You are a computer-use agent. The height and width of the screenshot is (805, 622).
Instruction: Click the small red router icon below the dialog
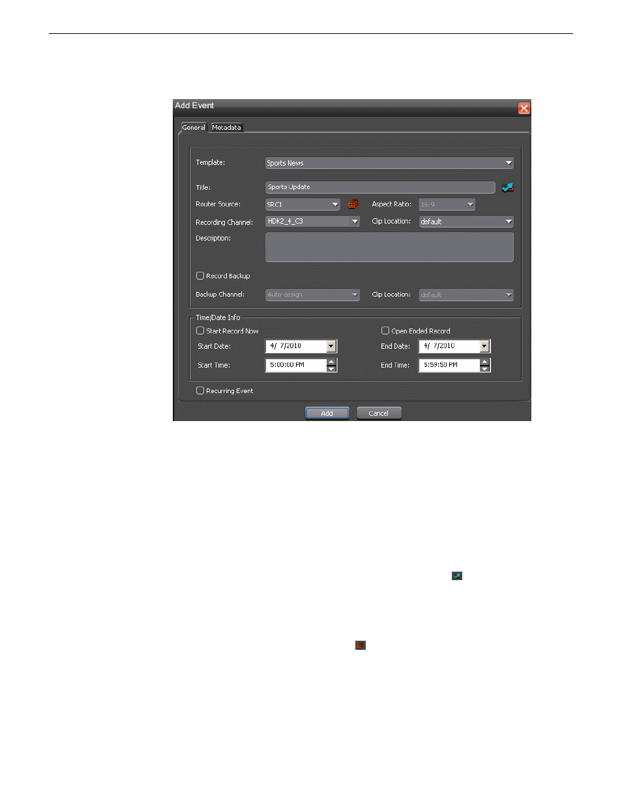point(361,645)
